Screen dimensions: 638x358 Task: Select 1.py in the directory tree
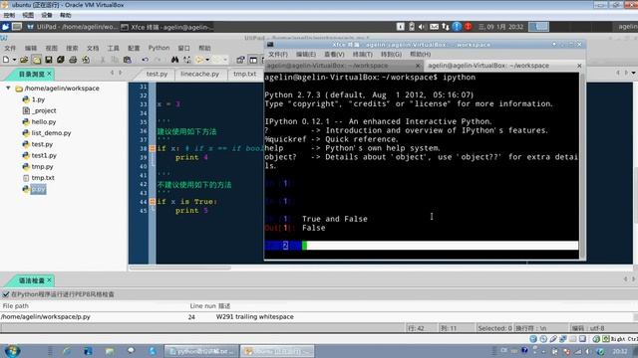[38, 99]
